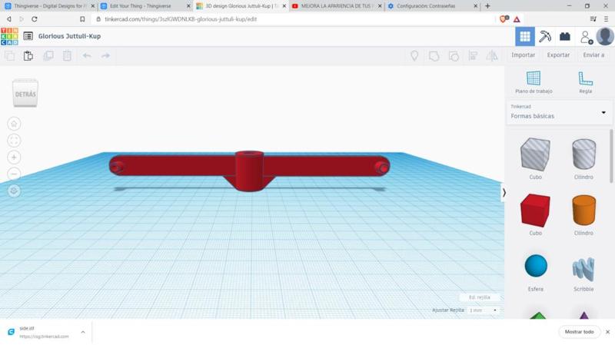Pick the red Cubo shape

click(x=535, y=211)
